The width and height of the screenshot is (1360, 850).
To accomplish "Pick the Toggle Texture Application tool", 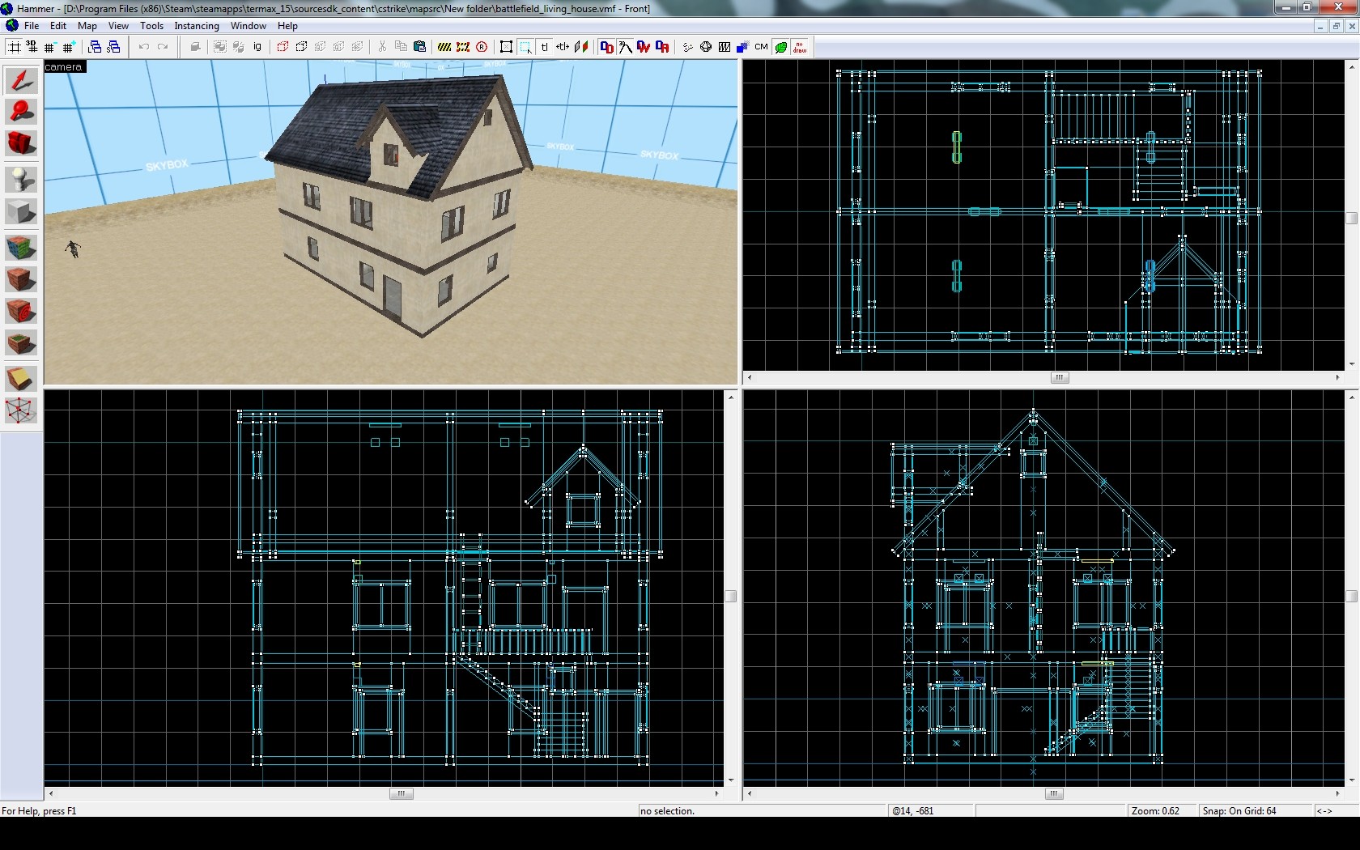I will (21, 247).
